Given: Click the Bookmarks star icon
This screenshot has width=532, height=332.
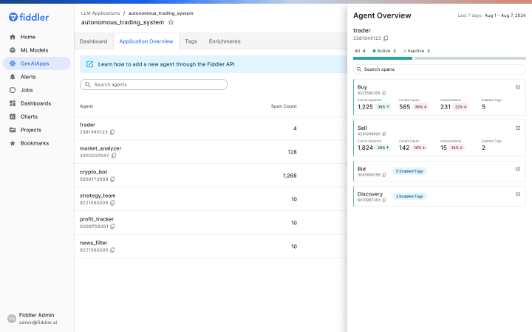Looking at the screenshot, I should pos(13,143).
